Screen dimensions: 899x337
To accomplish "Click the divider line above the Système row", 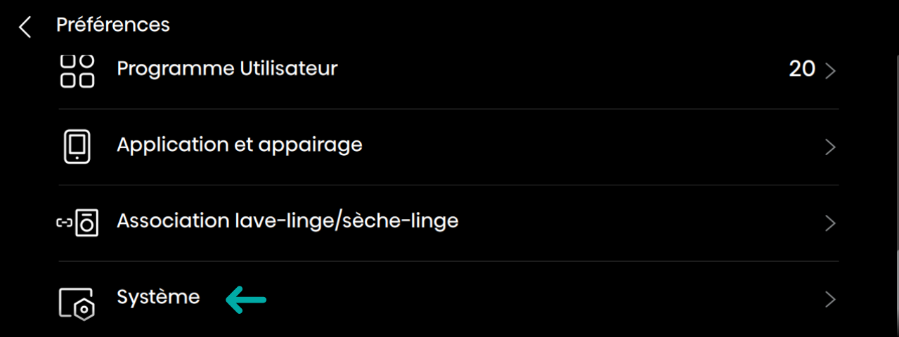I will pyautogui.click(x=448, y=261).
